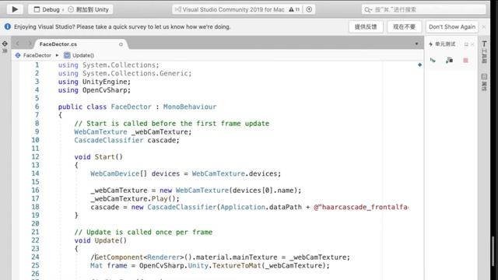The image size is (498, 280).
Task: Open the Update() member breadcrumb
Action: pos(83,55)
